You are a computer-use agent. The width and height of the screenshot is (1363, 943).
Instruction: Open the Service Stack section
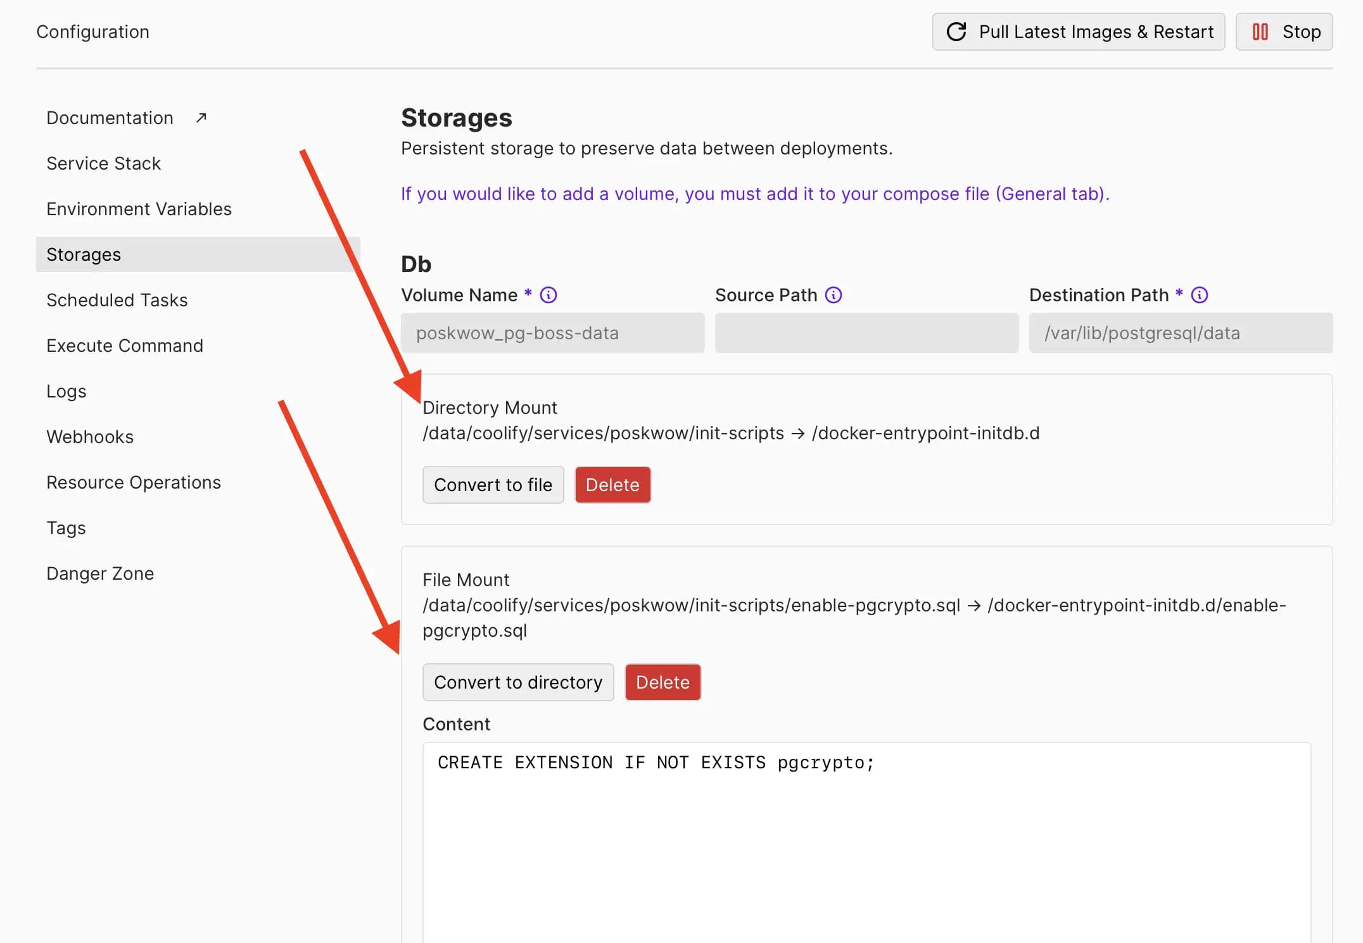click(103, 163)
